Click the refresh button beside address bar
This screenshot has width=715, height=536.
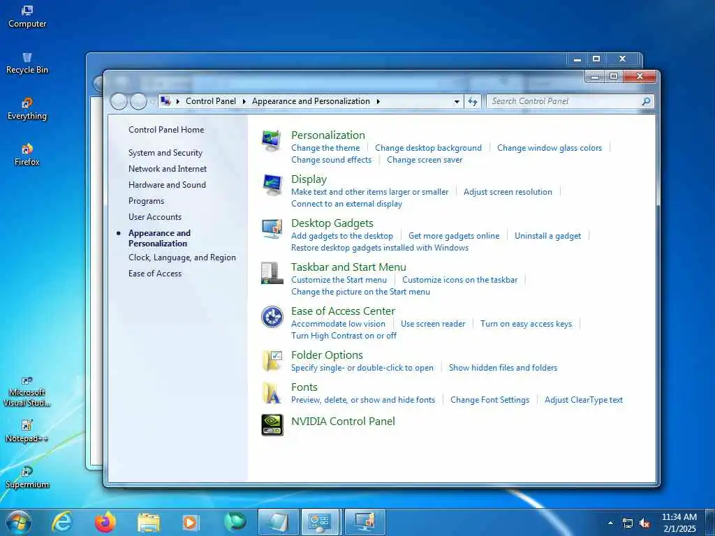click(473, 101)
